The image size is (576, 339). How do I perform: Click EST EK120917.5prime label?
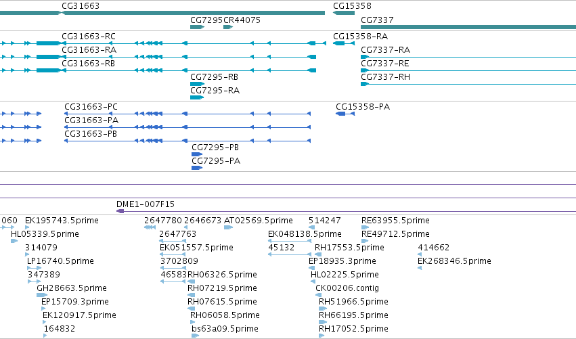[x=79, y=315]
